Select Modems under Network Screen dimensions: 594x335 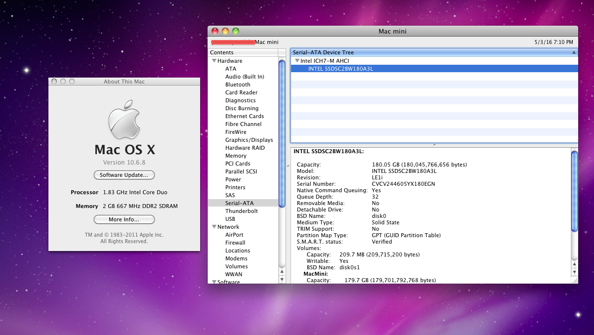click(x=236, y=258)
